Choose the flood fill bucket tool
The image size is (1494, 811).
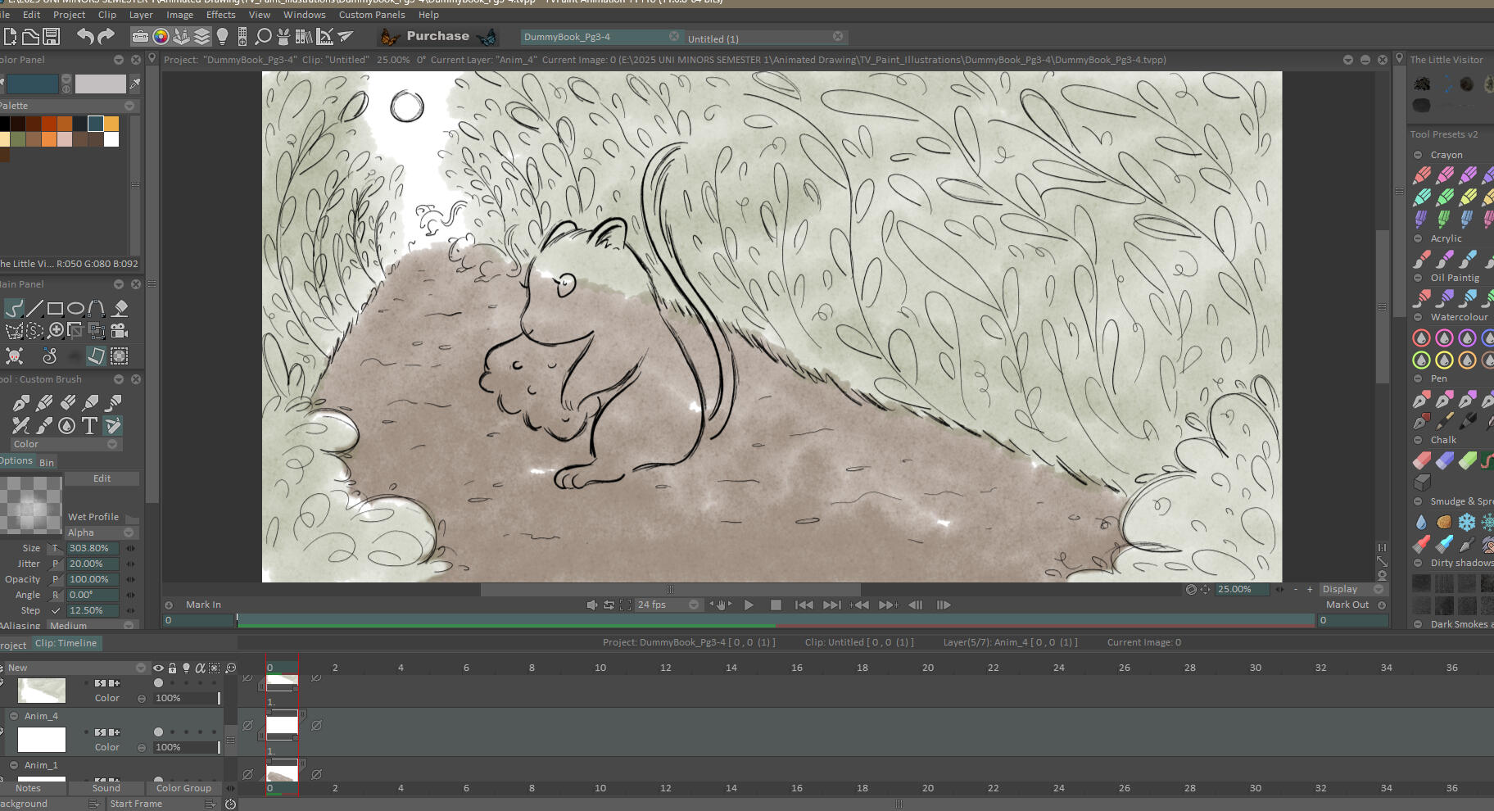tap(120, 309)
